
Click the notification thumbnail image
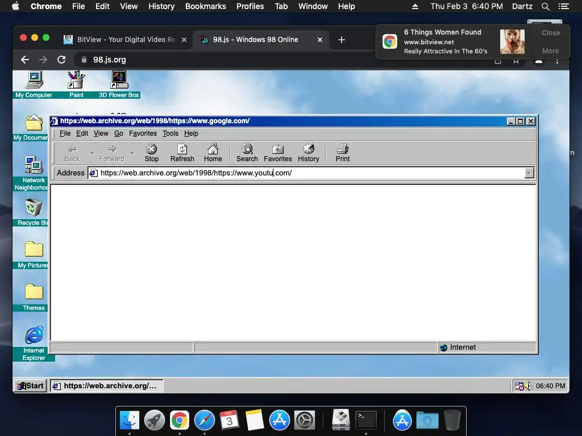(512, 42)
